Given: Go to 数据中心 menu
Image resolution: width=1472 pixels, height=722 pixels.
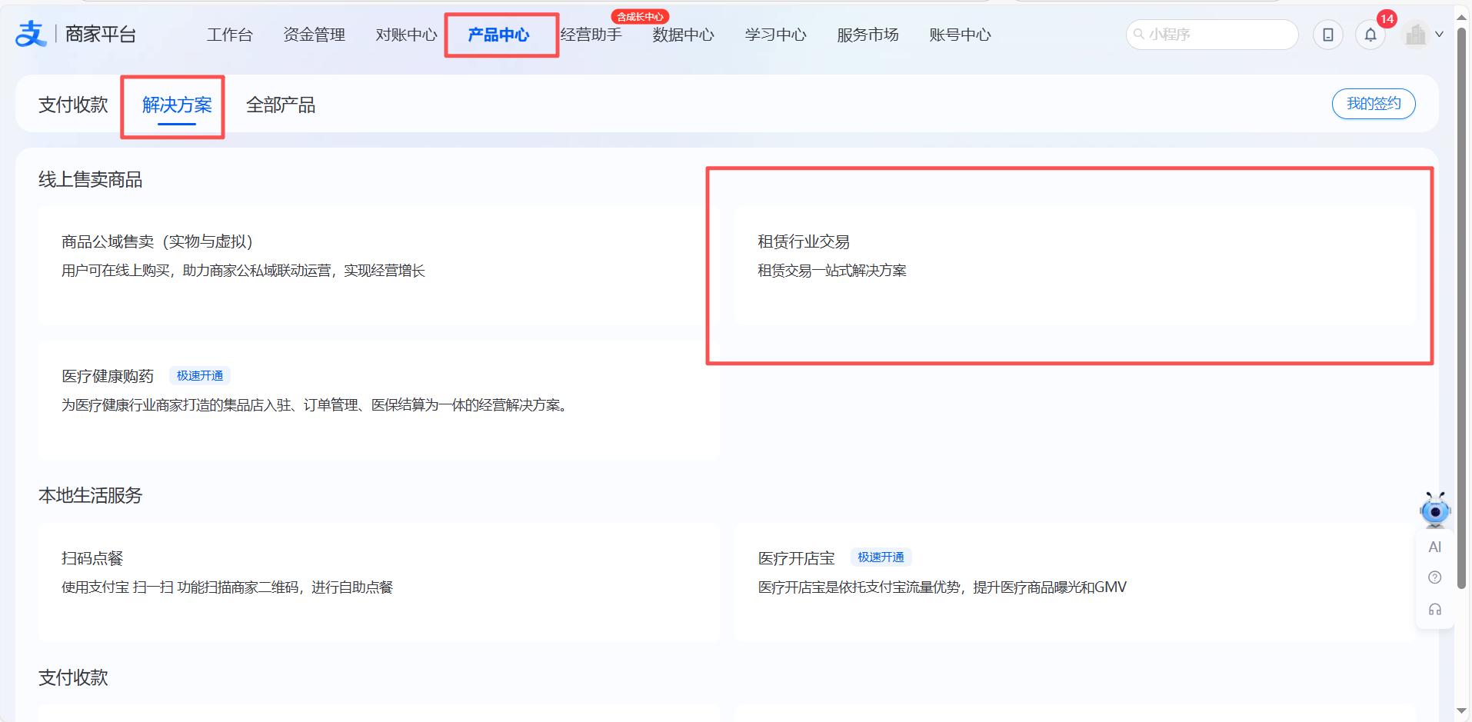Looking at the screenshot, I should pyautogui.click(x=683, y=35).
